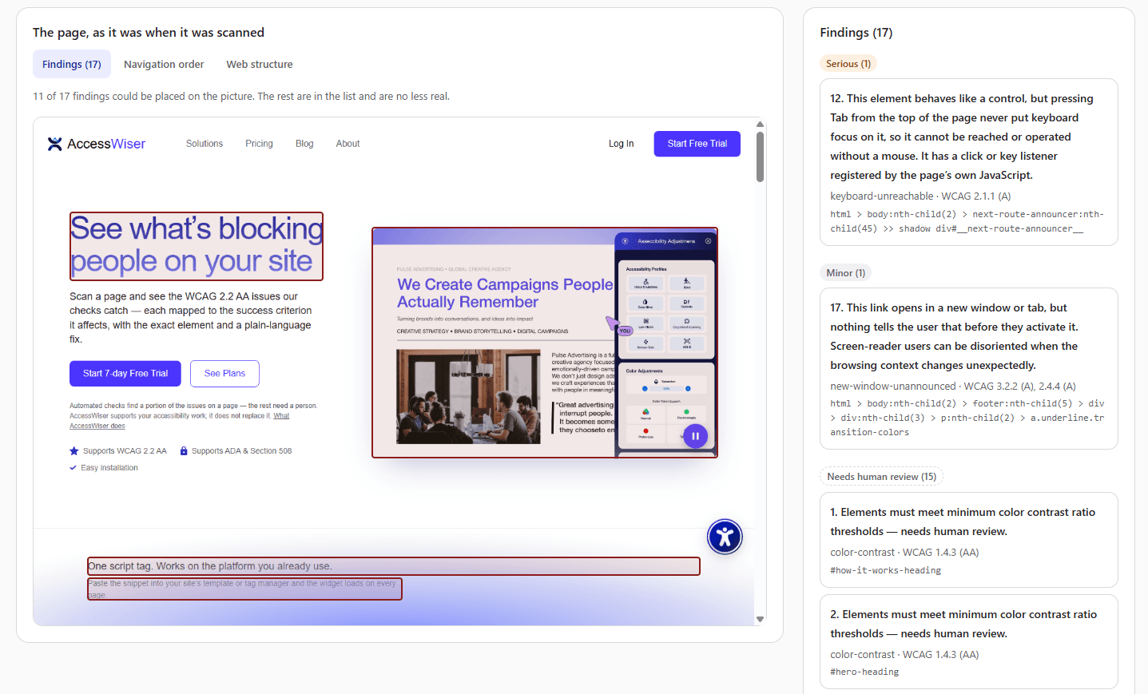This screenshot has height=694, width=1148.
Task: Click the purple pause button on demo
Action: pos(695,436)
